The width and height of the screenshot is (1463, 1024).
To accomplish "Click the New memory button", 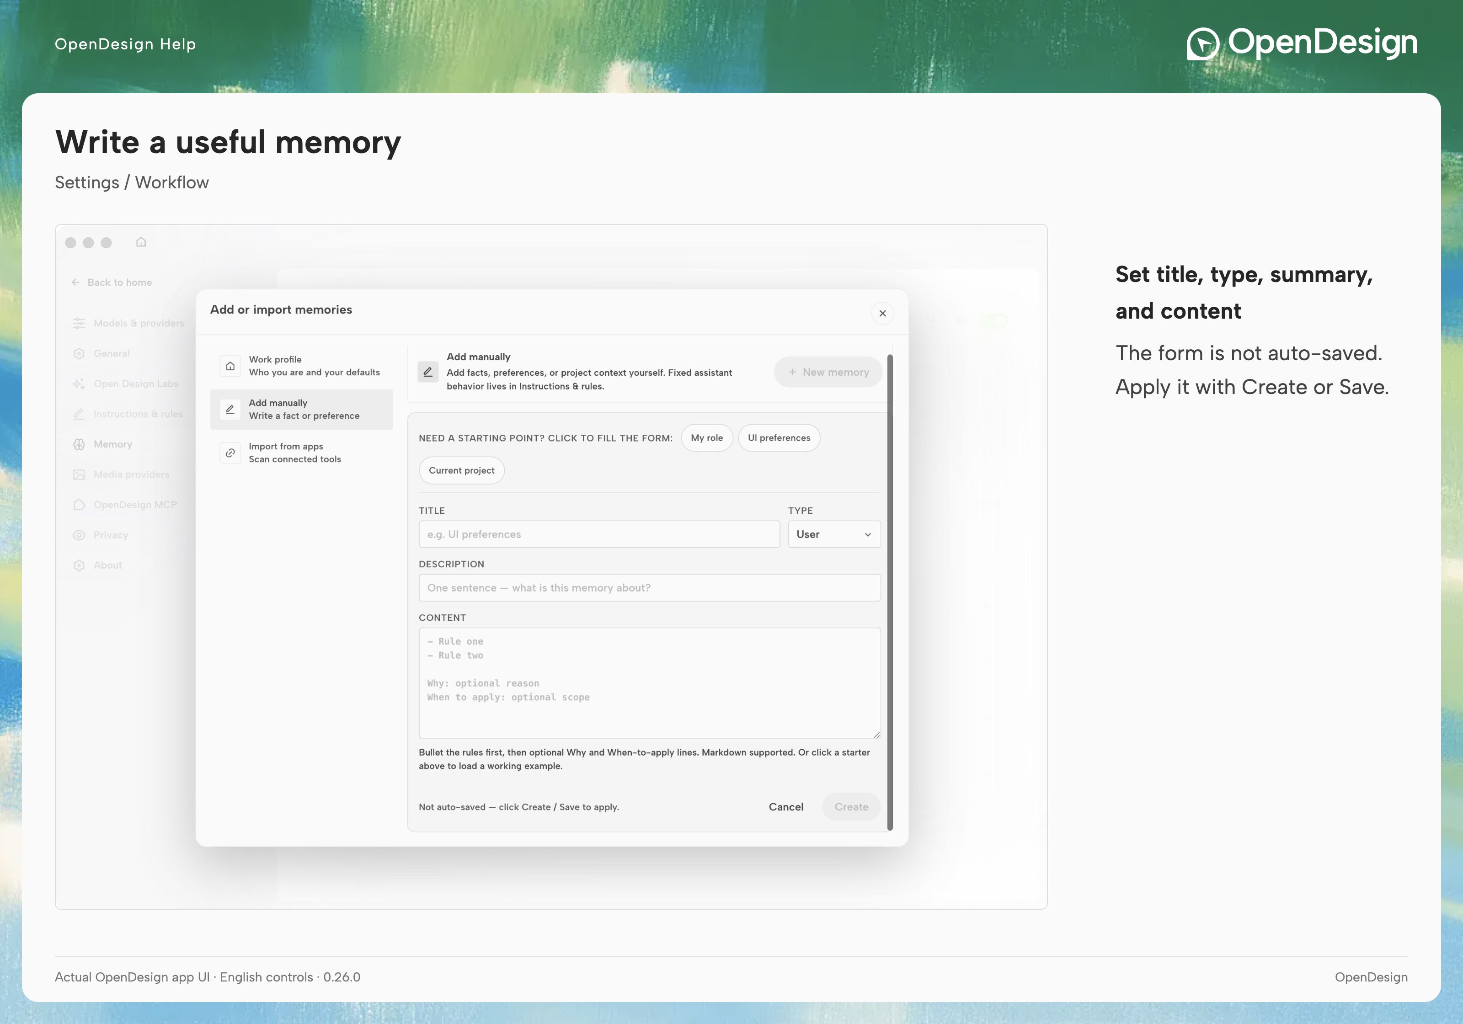I will pos(828,372).
